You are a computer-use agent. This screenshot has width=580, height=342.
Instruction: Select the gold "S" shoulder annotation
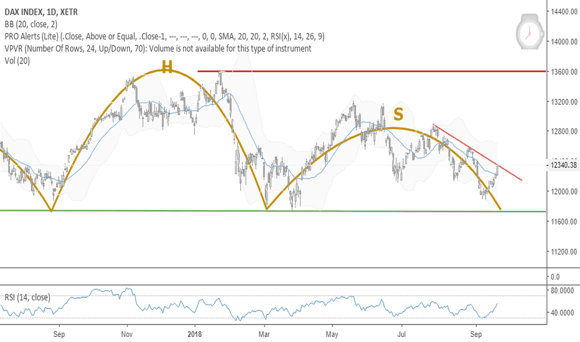(x=398, y=114)
